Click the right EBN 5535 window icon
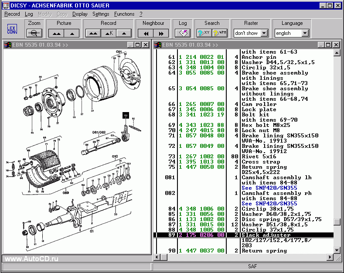 pyautogui.click(x=158, y=45)
